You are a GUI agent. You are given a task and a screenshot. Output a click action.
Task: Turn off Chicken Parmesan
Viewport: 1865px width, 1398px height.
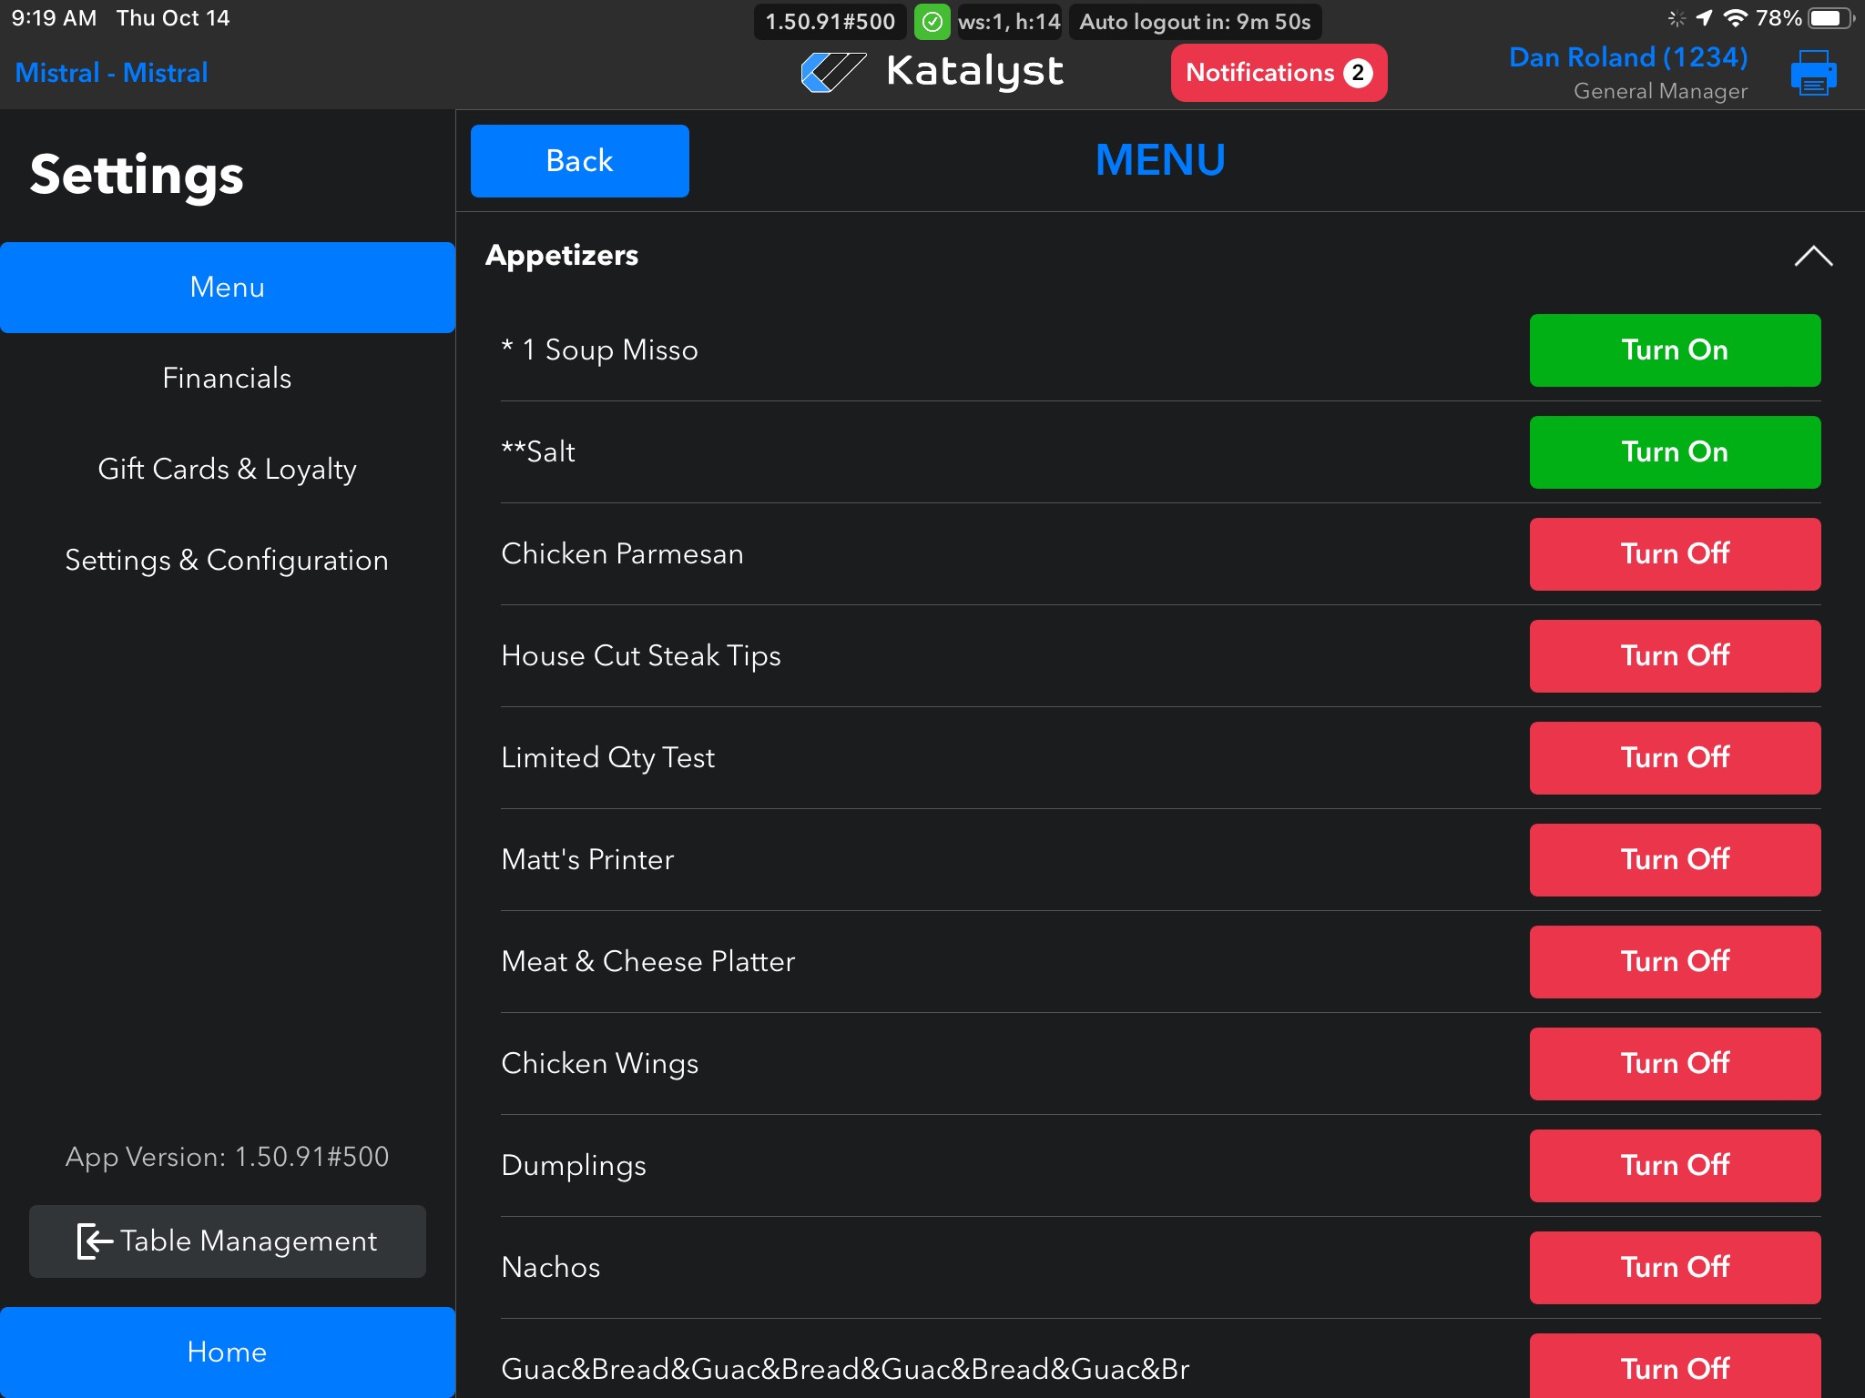[x=1674, y=554]
